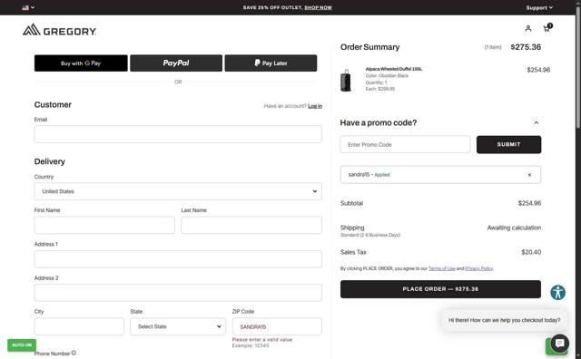The width and height of the screenshot is (581, 359).
Task: Focus the City field
Action: tap(79, 326)
